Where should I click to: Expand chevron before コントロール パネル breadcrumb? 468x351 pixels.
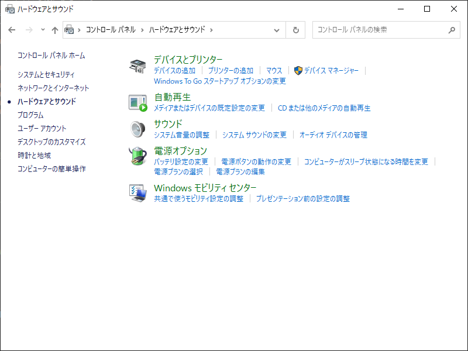[x=79, y=30]
